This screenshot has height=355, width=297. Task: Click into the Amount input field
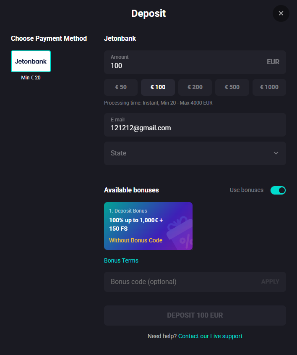185,66
